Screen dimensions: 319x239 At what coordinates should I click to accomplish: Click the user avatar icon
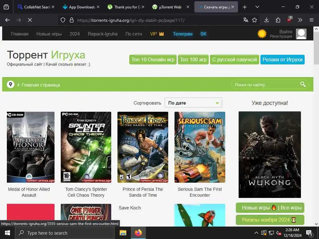pos(301,34)
